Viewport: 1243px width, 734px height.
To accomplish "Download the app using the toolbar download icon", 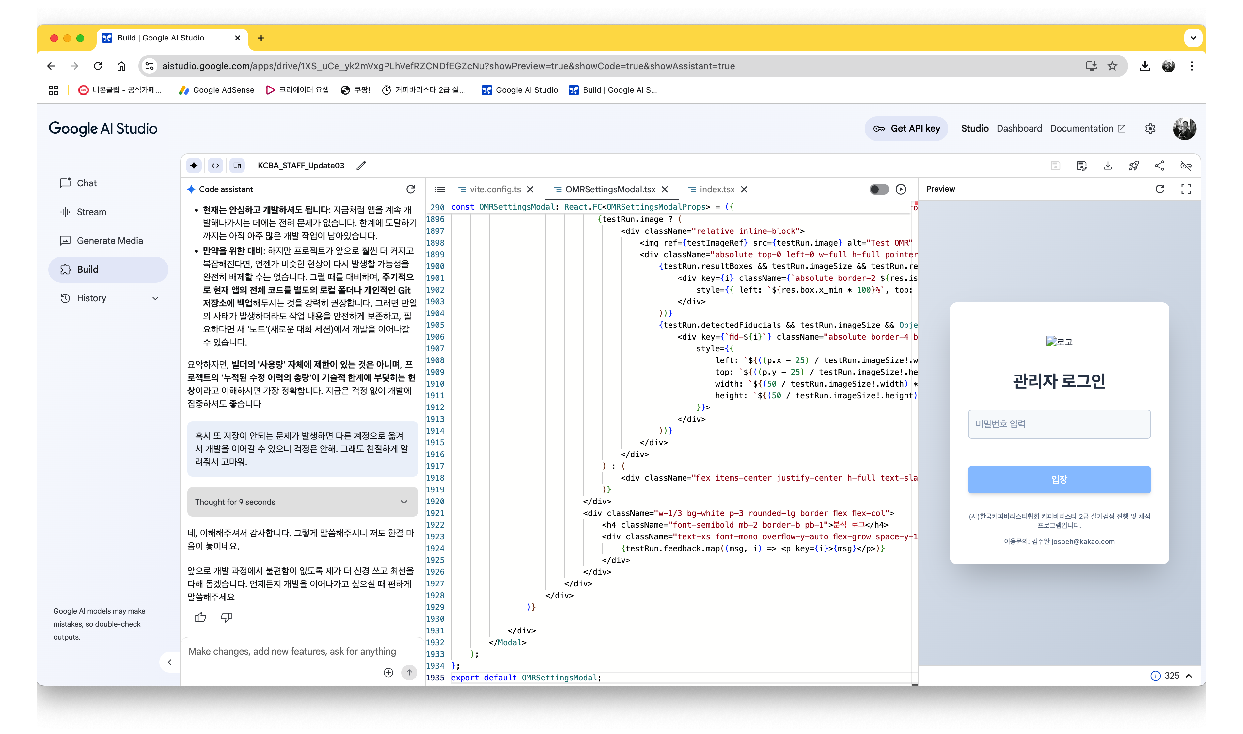I will coord(1108,166).
